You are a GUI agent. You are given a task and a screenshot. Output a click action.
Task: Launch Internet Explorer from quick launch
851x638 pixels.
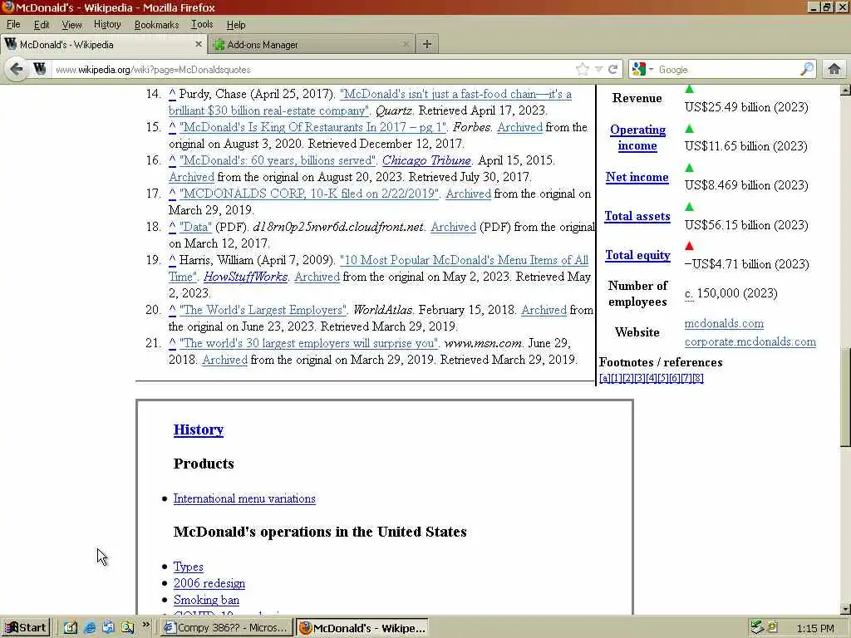click(90, 628)
